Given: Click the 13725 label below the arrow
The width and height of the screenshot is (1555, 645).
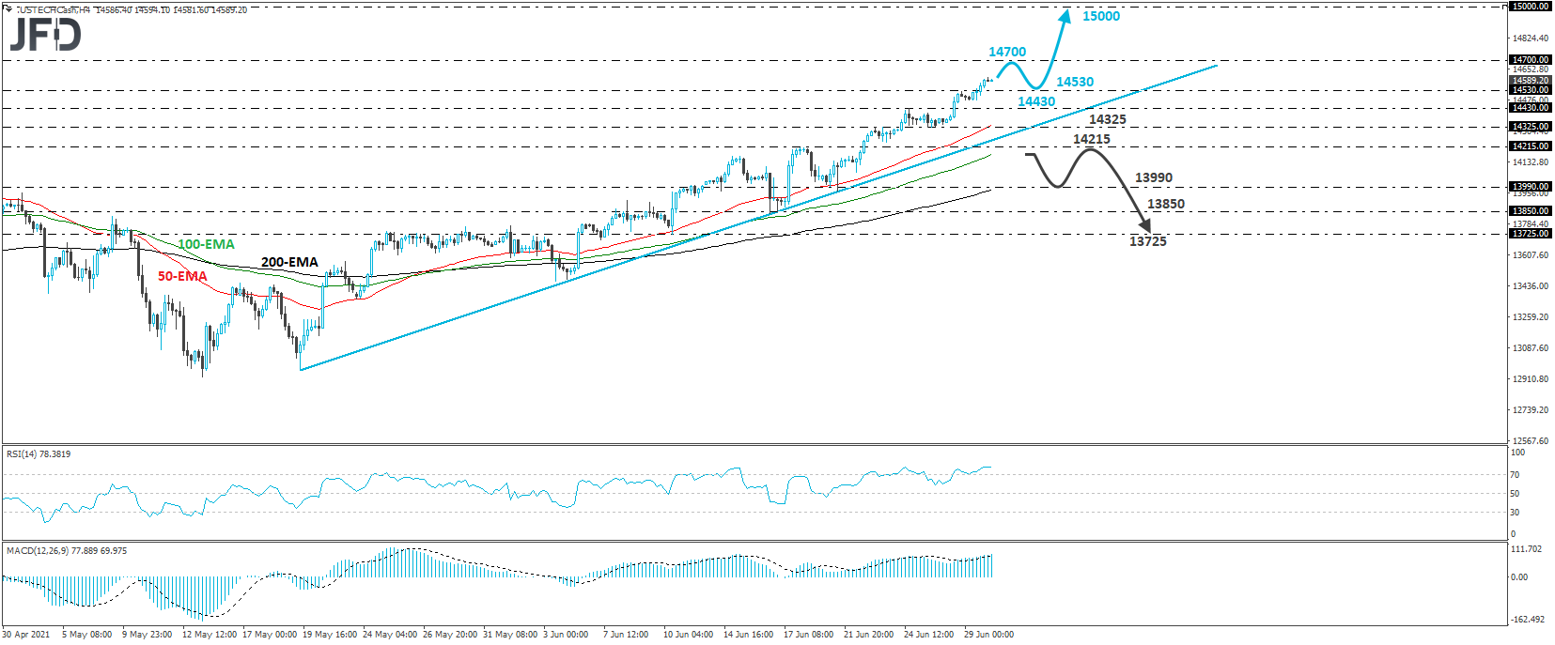Looking at the screenshot, I should coord(1148,241).
